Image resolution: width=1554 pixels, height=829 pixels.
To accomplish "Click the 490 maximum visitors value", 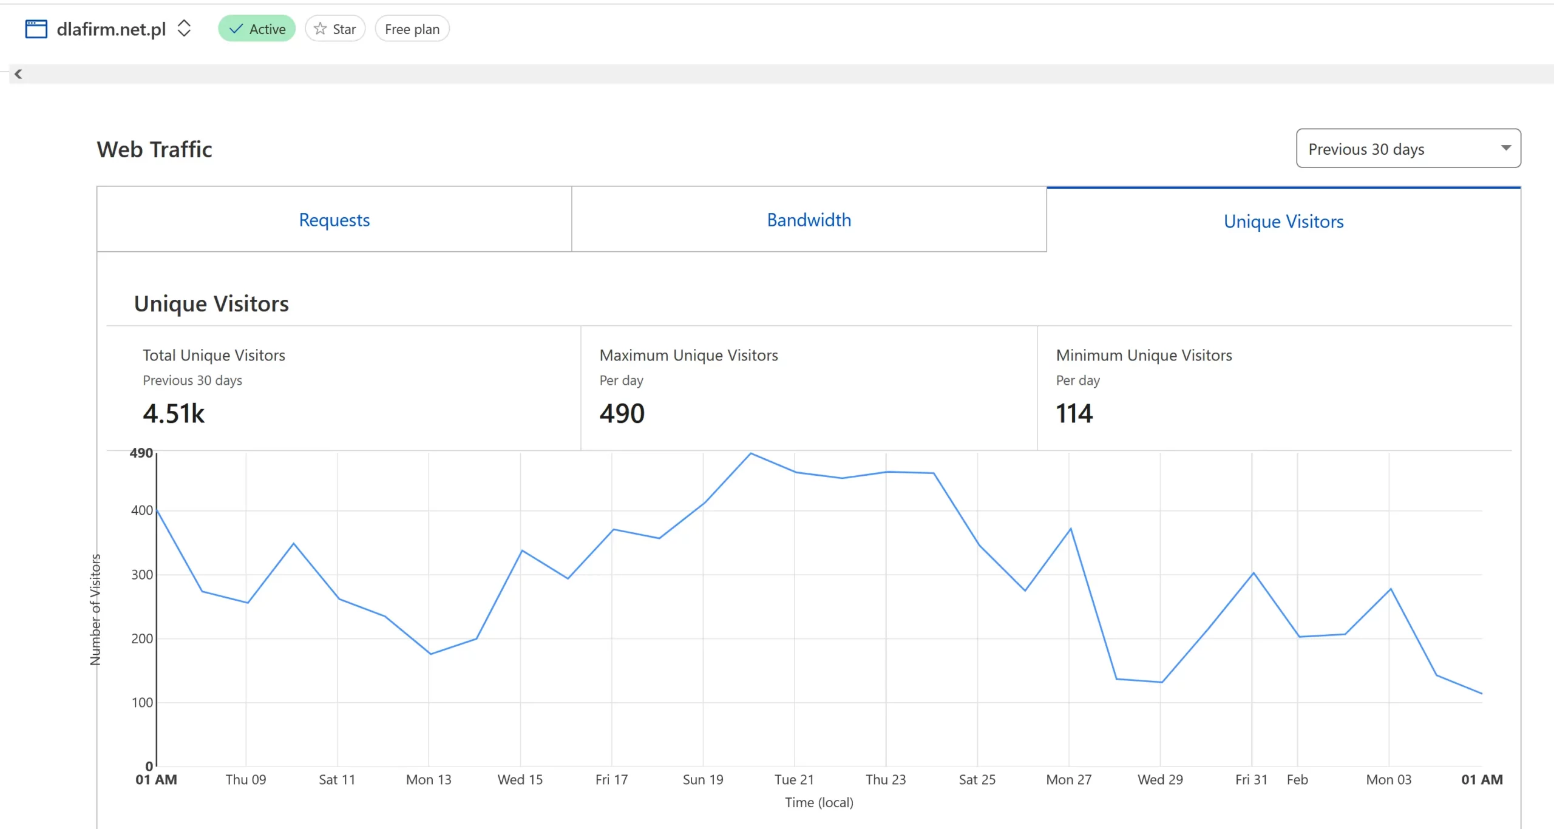I will click(x=622, y=413).
